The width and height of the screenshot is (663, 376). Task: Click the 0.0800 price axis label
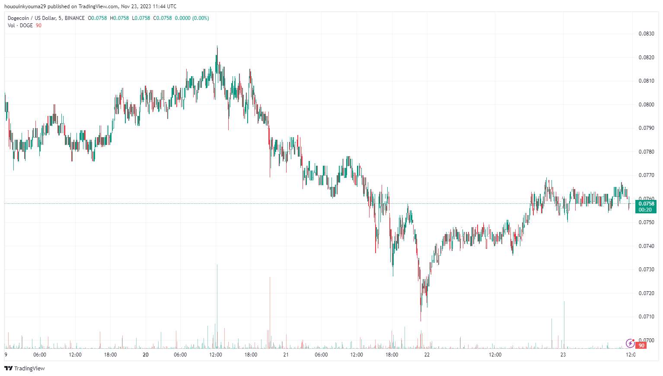pos(646,105)
